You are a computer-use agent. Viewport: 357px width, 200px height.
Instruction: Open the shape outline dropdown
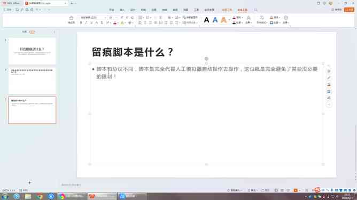275,23
